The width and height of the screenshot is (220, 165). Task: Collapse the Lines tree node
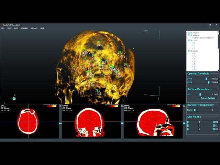(x=189, y=41)
